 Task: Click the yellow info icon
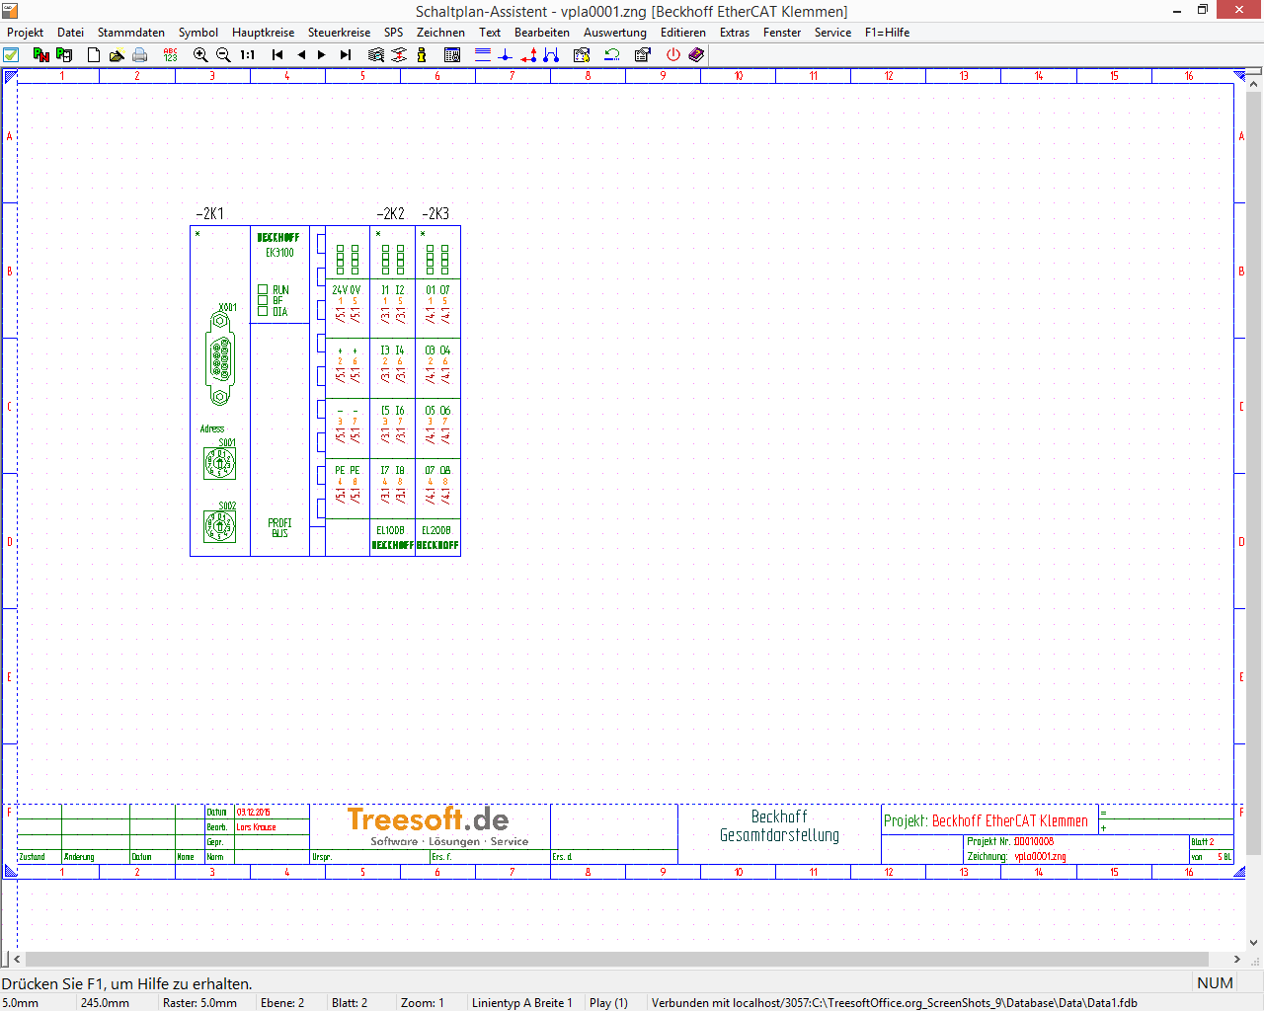pyautogui.click(x=422, y=55)
